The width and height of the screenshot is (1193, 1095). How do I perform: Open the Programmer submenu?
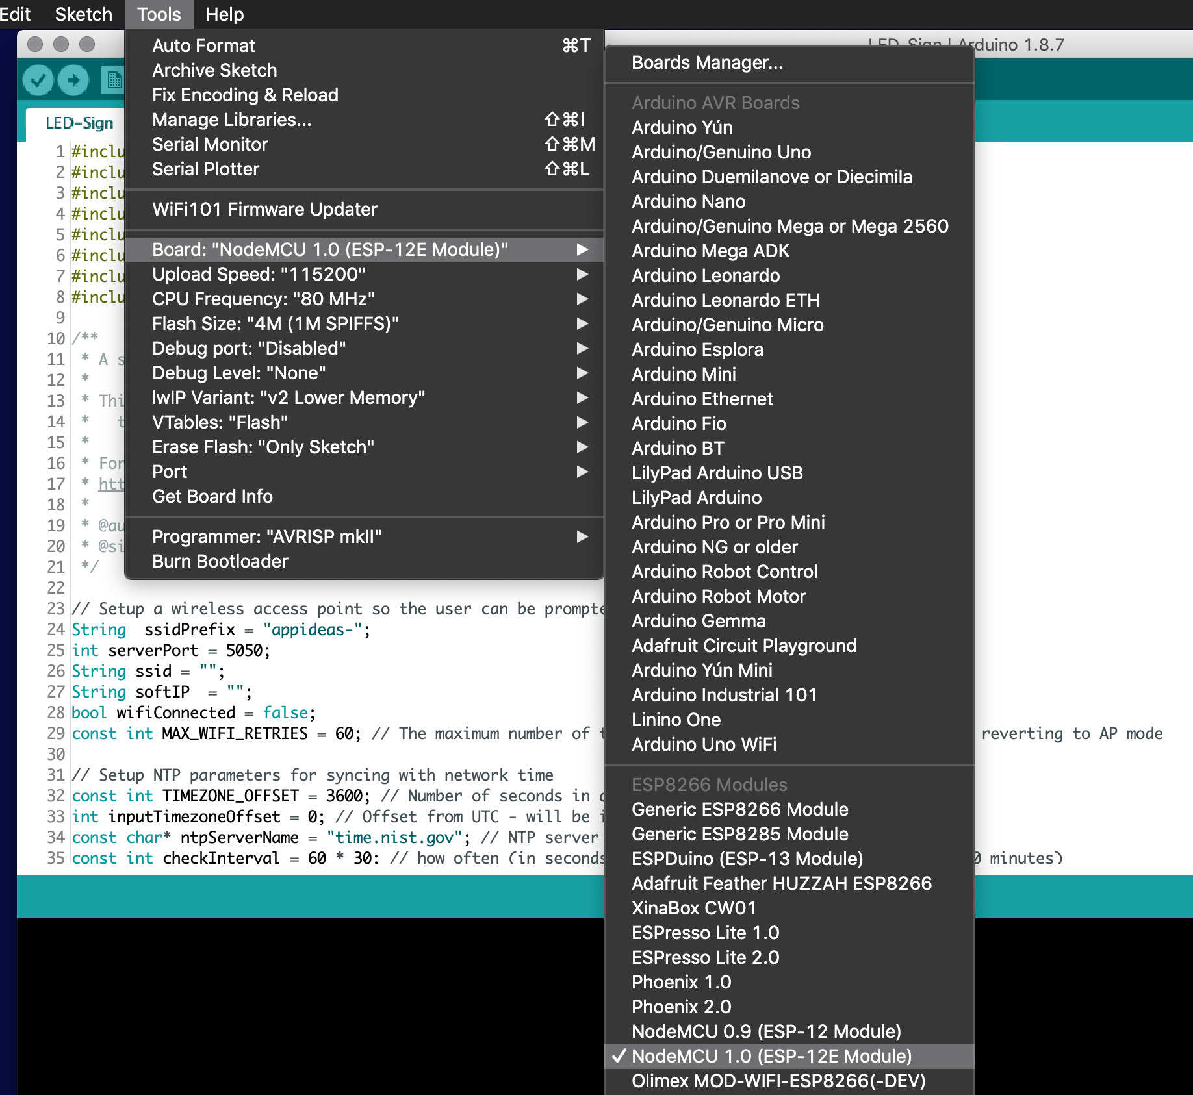(x=266, y=536)
